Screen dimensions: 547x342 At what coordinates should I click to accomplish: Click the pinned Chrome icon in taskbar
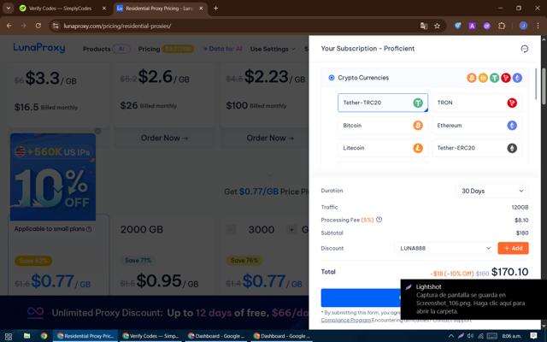[x=44, y=336]
